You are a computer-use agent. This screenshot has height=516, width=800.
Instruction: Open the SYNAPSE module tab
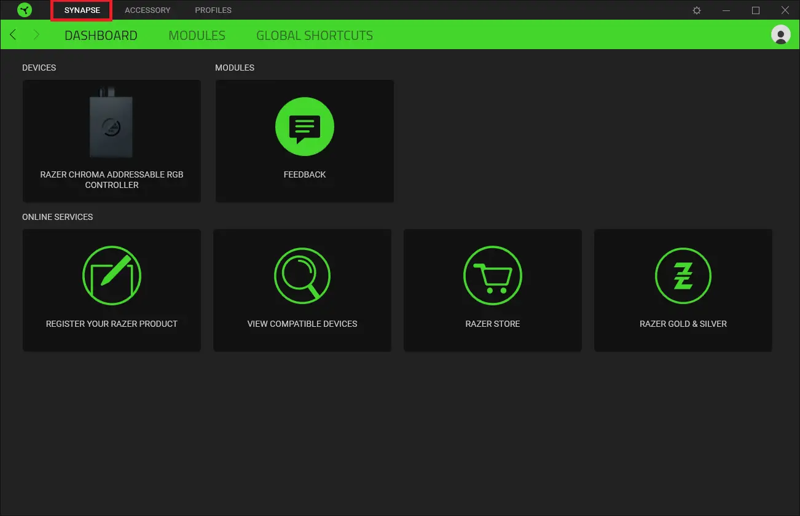(81, 10)
